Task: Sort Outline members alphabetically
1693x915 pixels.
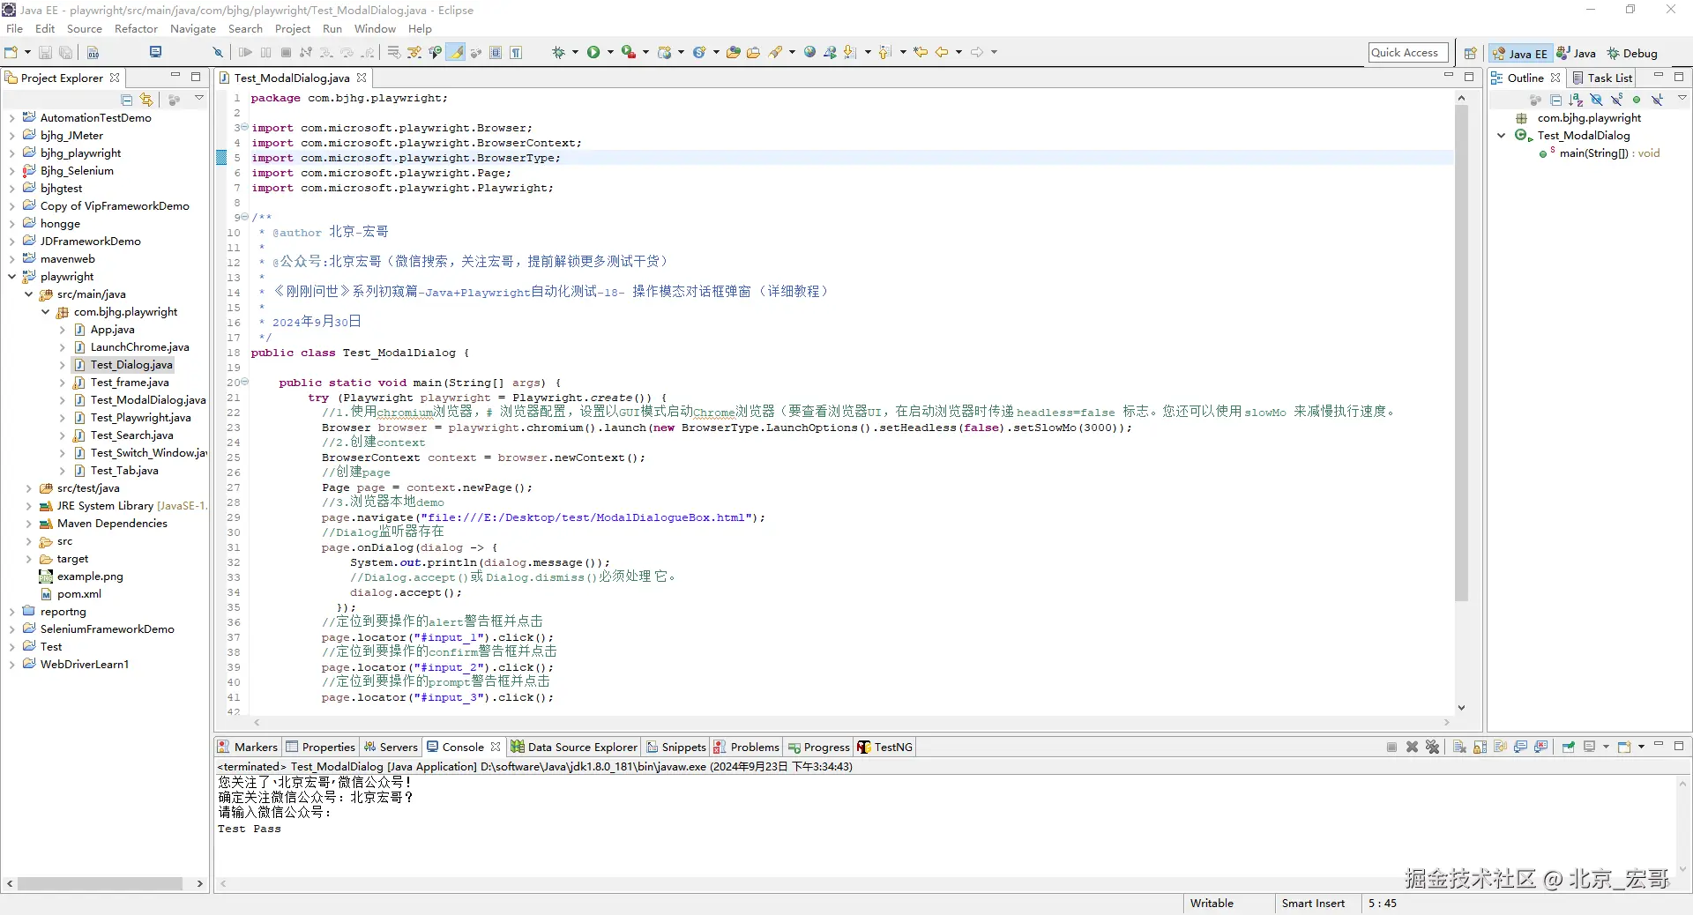Action: (x=1576, y=100)
